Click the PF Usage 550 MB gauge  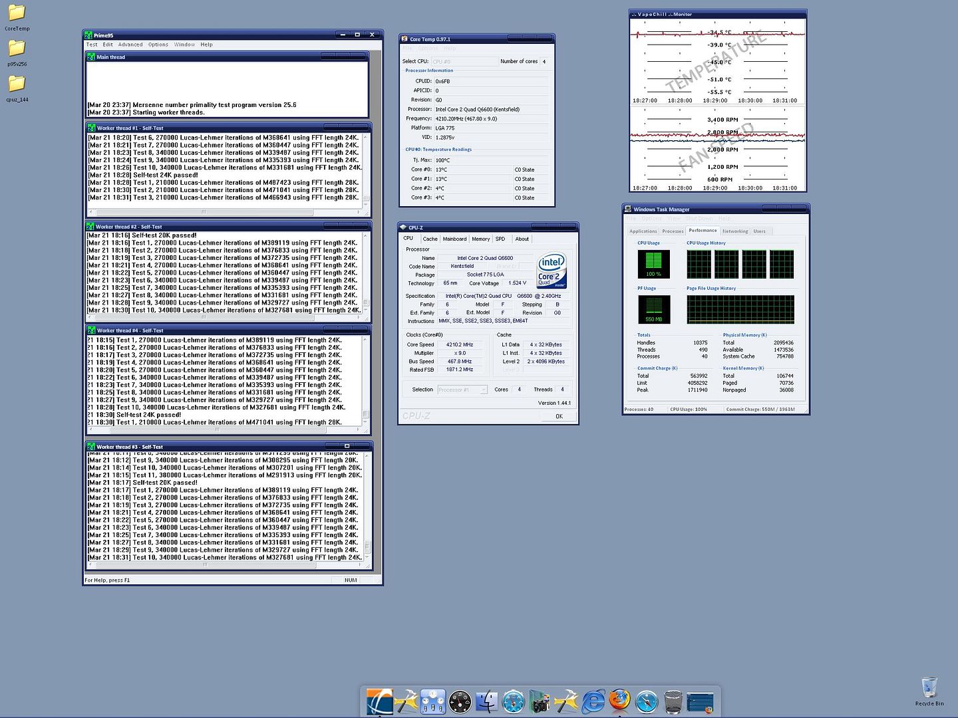tap(654, 309)
